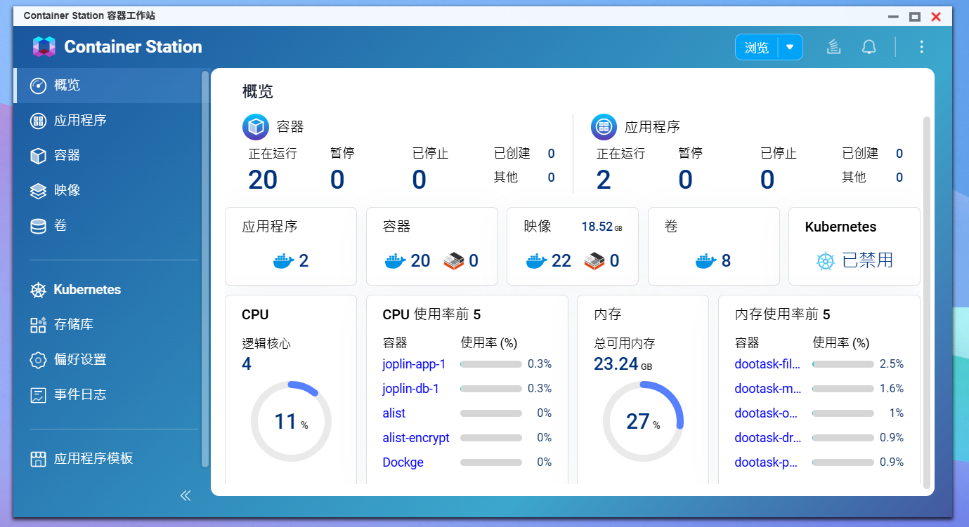Image resolution: width=969 pixels, height=527 pixels.
Task: Click the 映像 layers icon in sidebar
Action: point(38,191)
